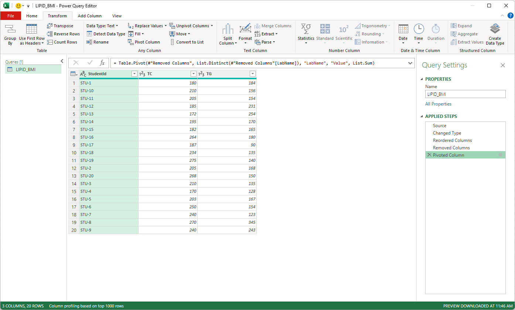Delete the Pivoted Column step
Screen dimensions: 515x310
point(429,155)
